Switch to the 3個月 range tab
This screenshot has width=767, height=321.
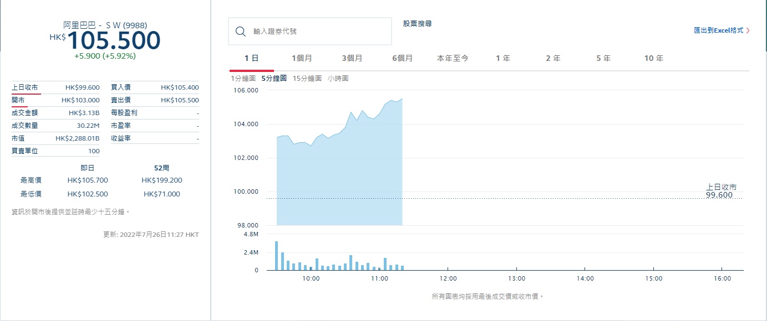tap(352, 58)
